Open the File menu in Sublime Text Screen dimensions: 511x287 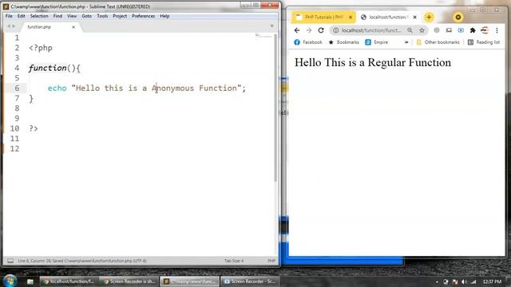[x=9, y=16]
